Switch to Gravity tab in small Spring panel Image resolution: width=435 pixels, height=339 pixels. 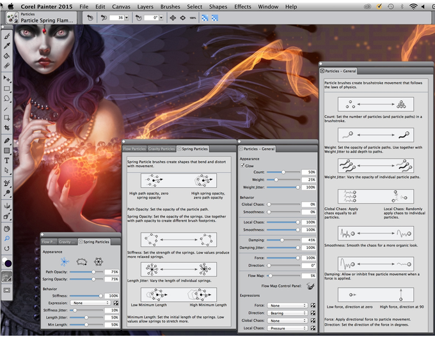tap(67, 242)
